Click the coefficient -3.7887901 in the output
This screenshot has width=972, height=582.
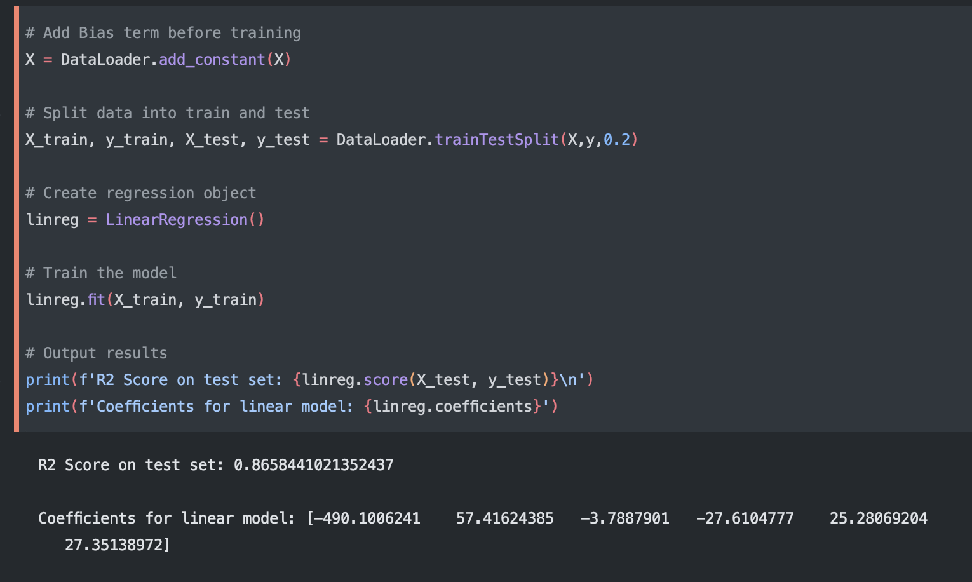pos(625,518)
